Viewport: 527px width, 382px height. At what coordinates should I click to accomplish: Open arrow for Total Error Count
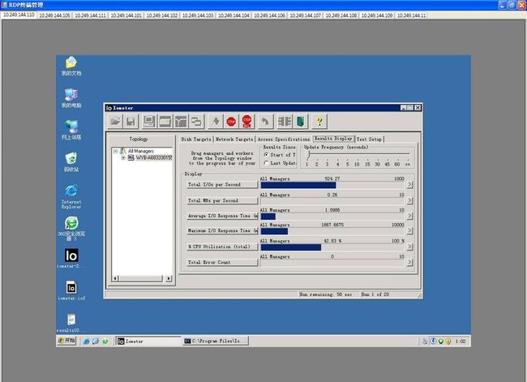[x=409, y=262]
